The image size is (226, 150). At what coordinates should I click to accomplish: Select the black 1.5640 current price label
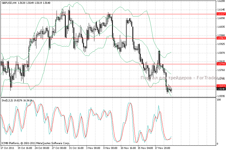tap(221, 89)
